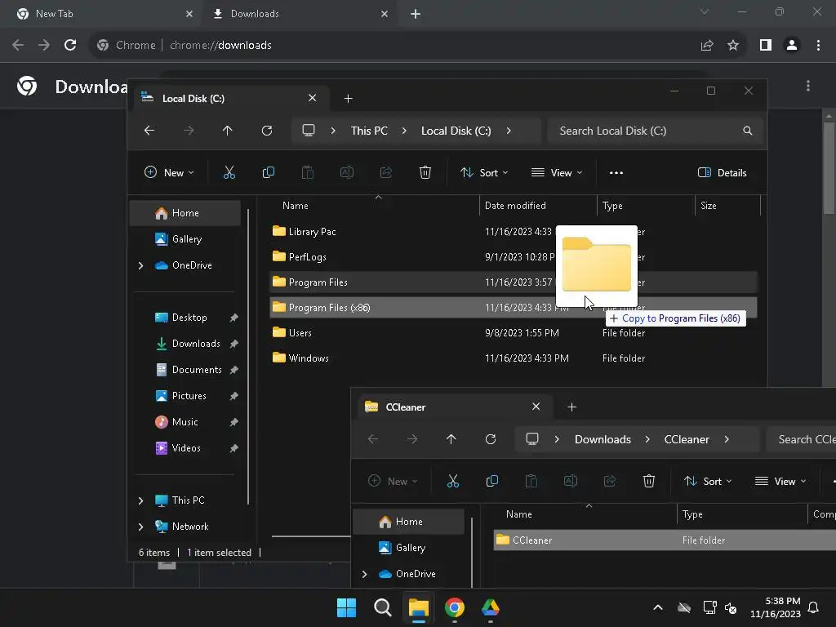The image size is (836, 627).
Task: Select Home in Local Disk sidebar
Action: point(185,213)
